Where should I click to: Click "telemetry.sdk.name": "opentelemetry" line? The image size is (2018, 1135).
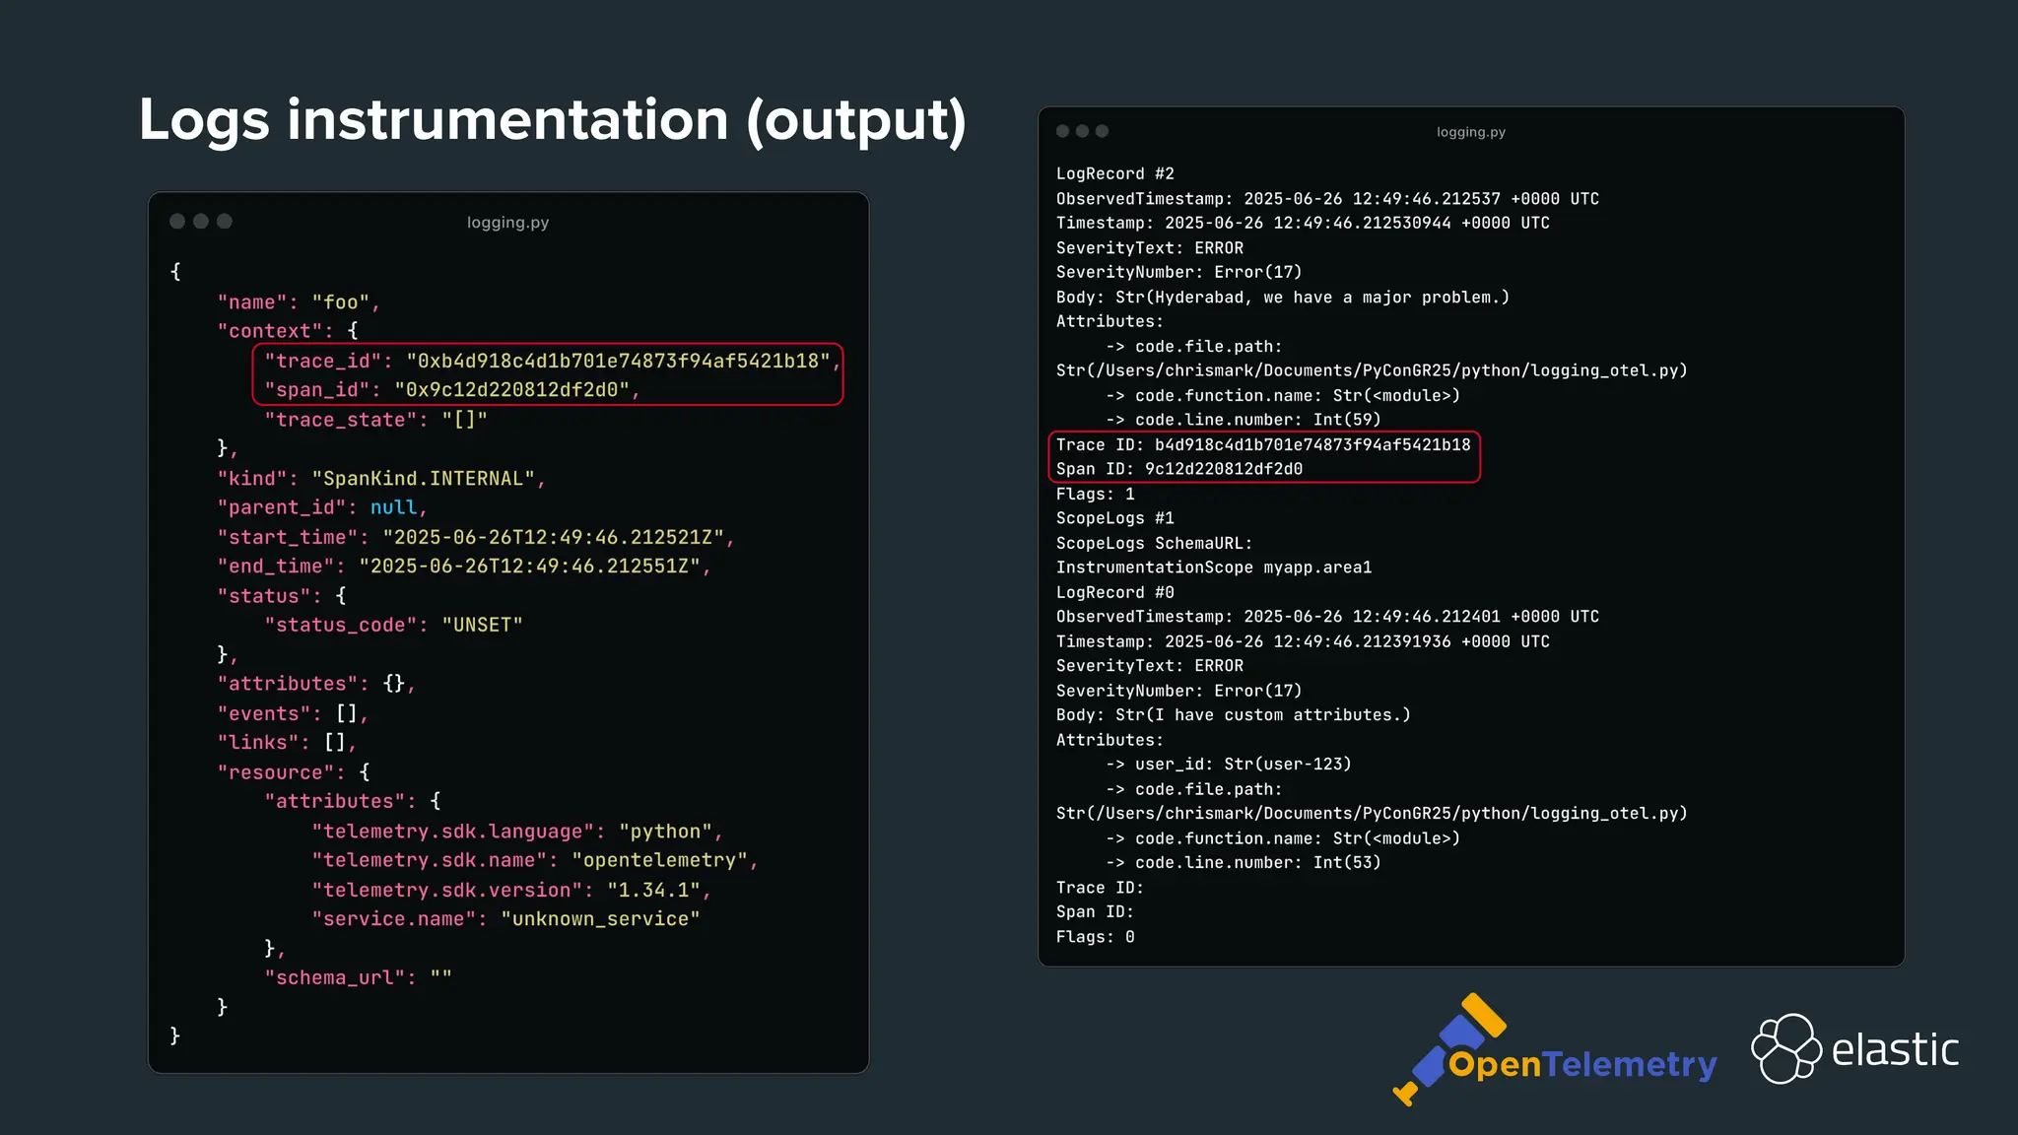[535, 860]
